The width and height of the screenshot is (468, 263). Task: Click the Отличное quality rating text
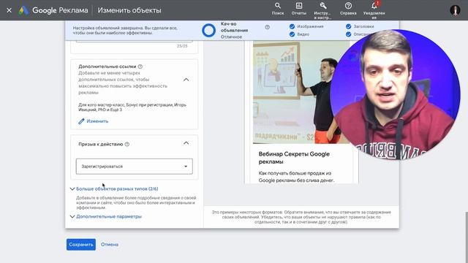[x=231, y=37]
